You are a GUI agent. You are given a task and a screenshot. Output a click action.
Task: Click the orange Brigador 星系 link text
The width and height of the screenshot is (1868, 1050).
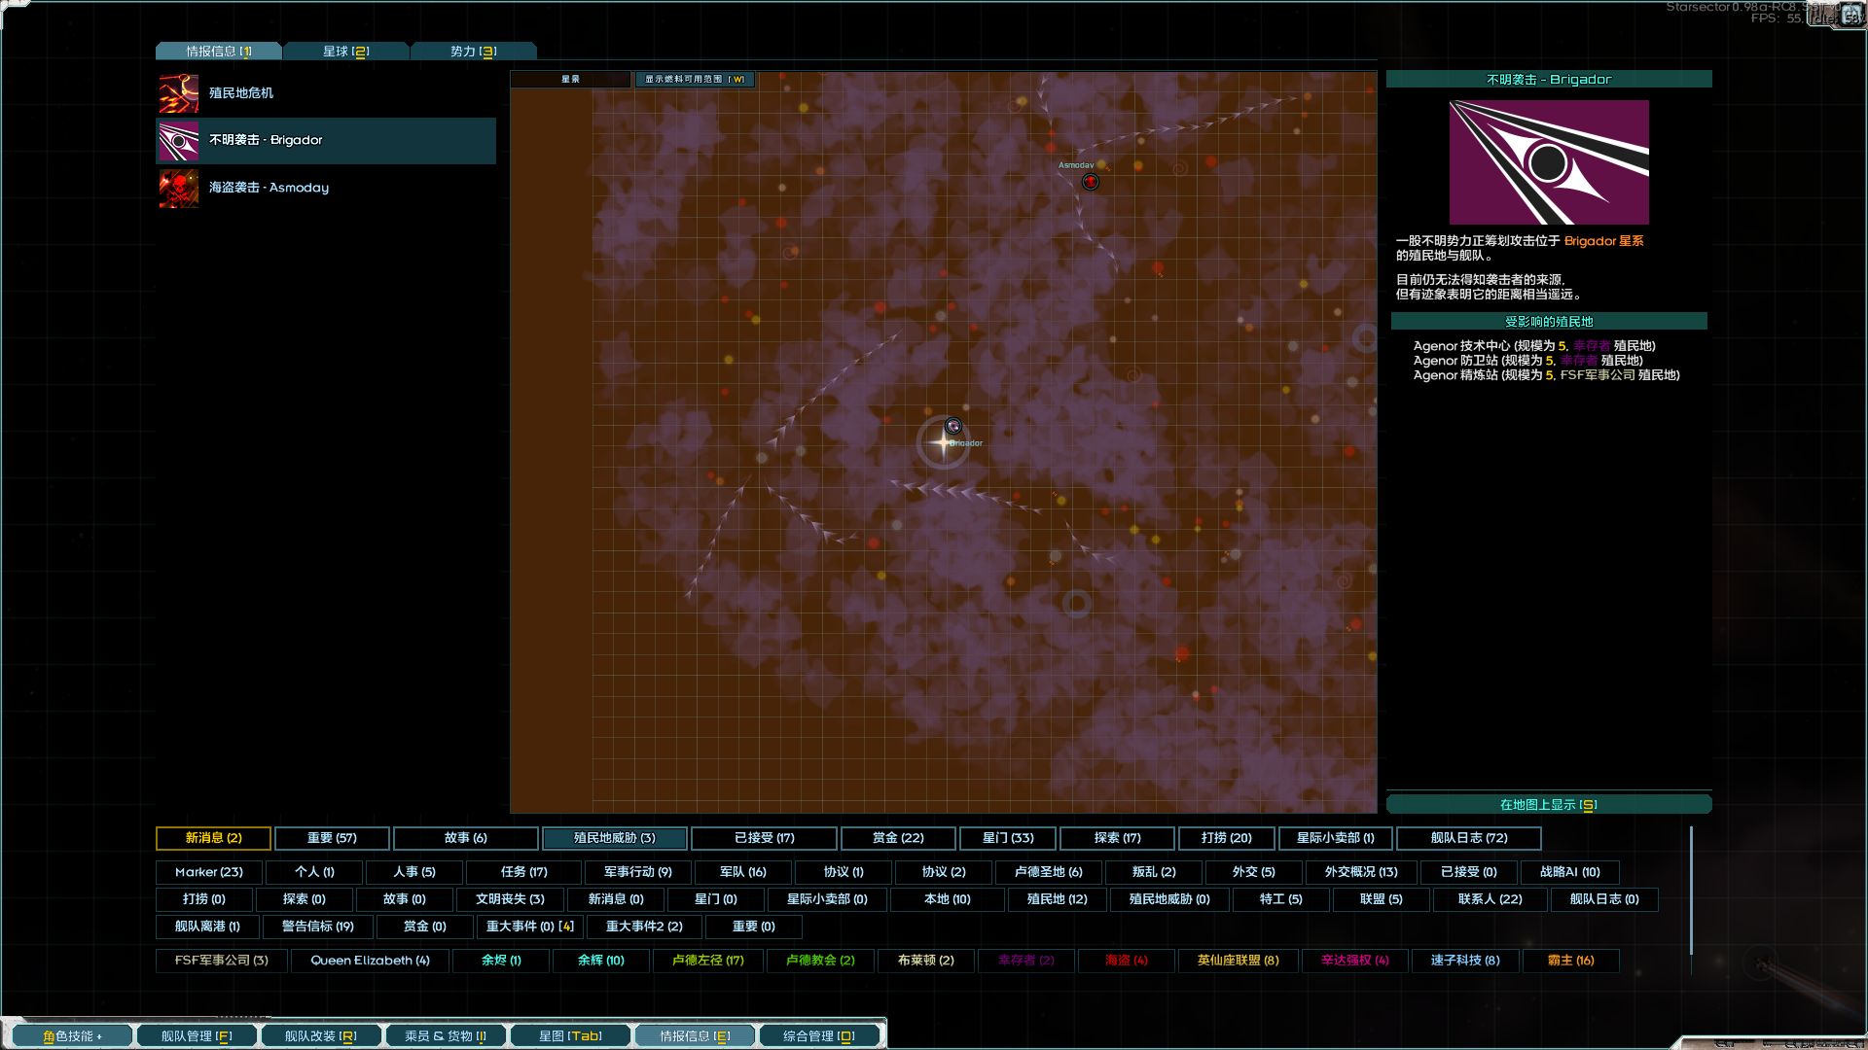[x=1604, y=241]
